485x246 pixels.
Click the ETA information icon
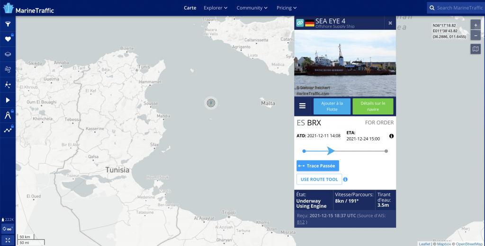tap(391, 136)
